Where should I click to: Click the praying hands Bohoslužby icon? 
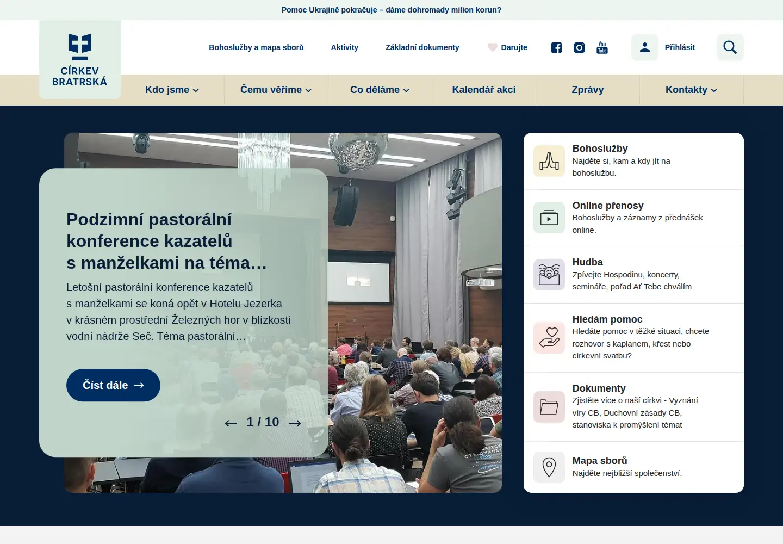(549, 161)
